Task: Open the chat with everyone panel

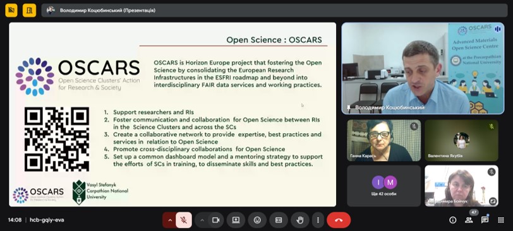Action: pyautogui.click(x=485, y=220)
